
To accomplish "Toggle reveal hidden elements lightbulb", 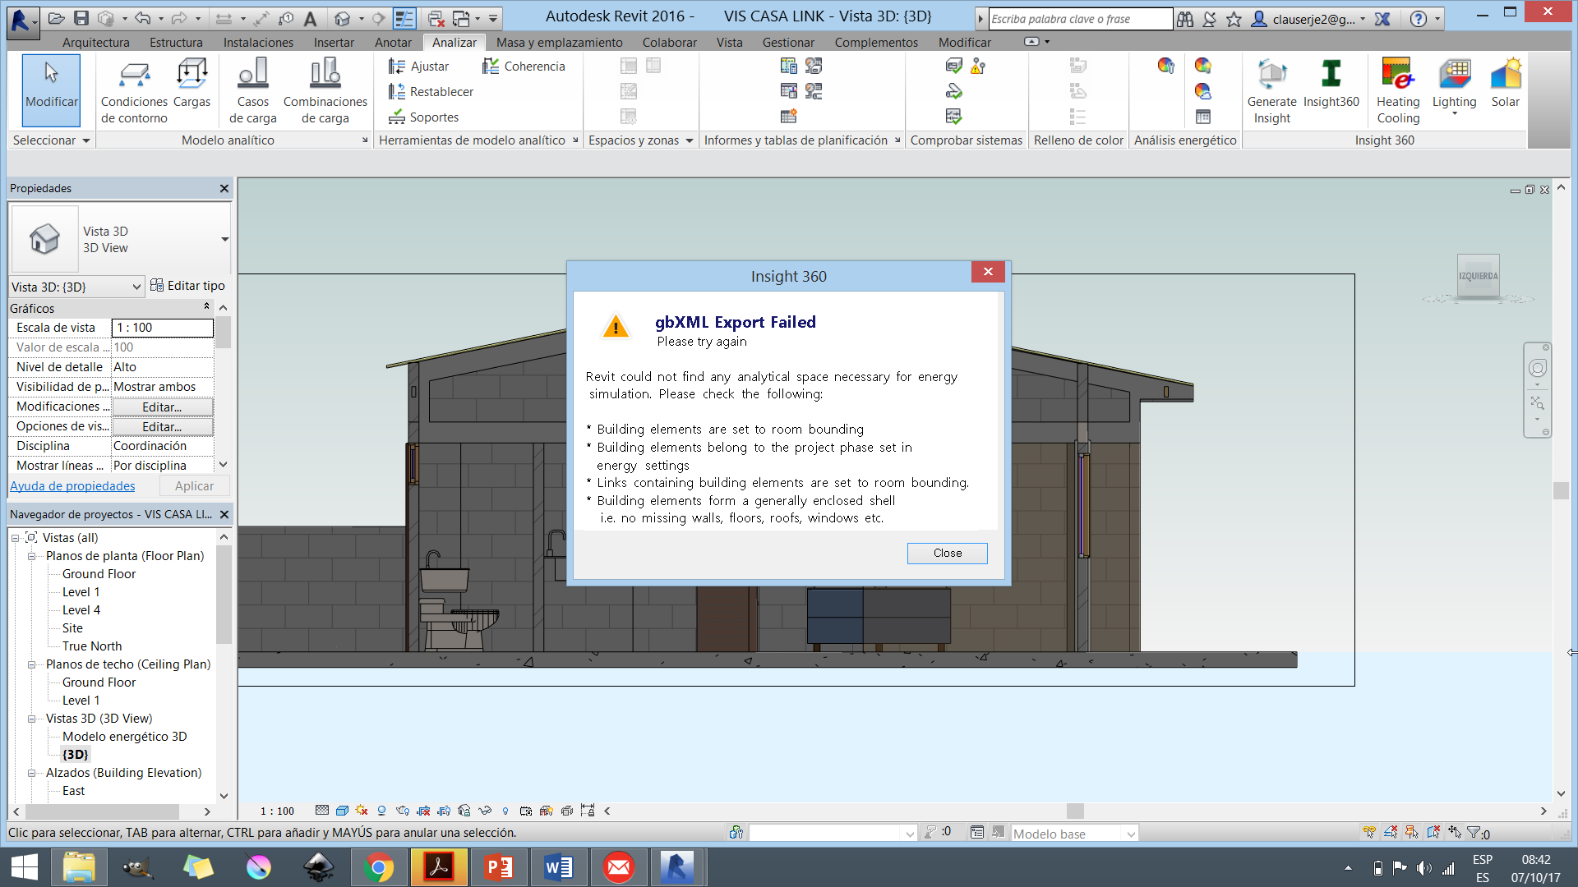I will [x=505, y=811].
